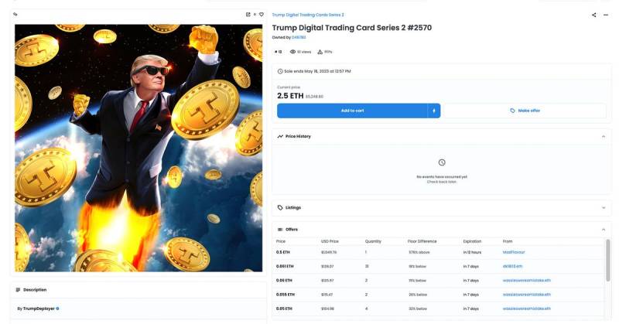Collapse the Price History section
The width and height of the screenshot is (619, 324).
coord(604,137)
